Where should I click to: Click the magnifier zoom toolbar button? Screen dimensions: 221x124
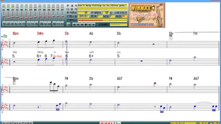tap(16, 24)
